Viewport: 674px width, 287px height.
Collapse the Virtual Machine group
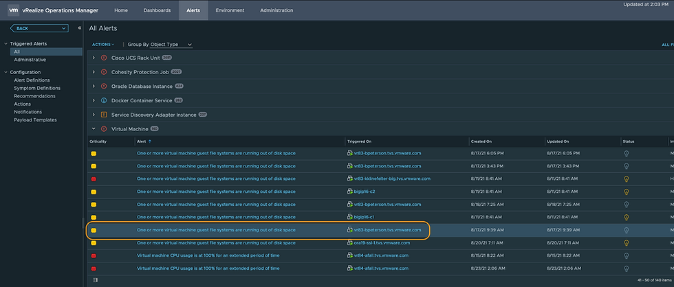[x=94, y=128]
